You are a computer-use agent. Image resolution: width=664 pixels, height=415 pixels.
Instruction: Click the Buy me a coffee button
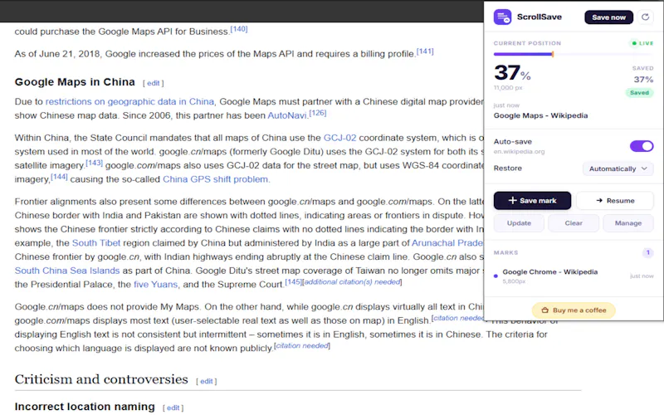(574, 310)
